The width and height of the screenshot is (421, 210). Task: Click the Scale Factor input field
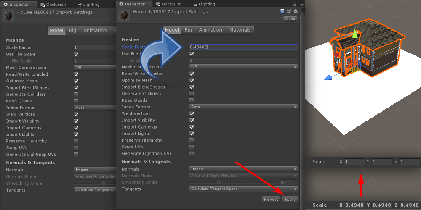pos(243,47)
